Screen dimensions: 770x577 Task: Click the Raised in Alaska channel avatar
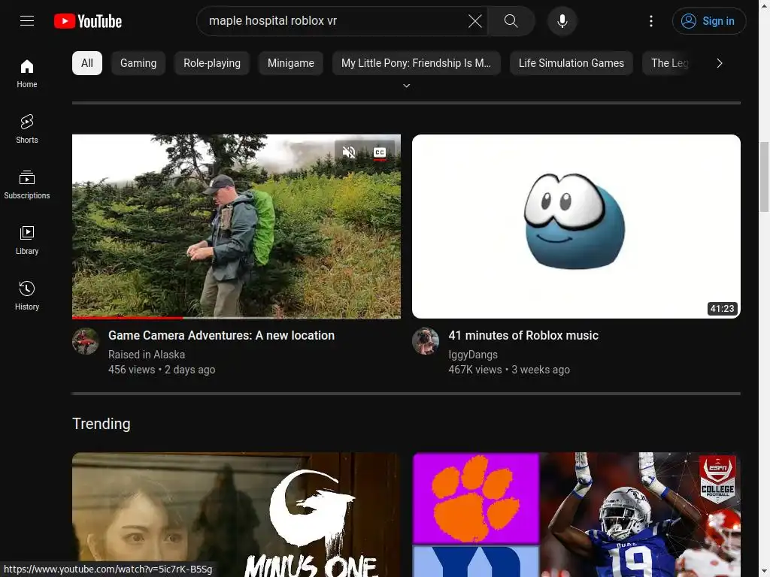tap(86, 341)
